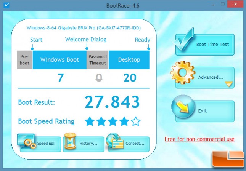Click the golden gear icon
The width and height of the screenshot is (246, 171).
click(183, 72)
